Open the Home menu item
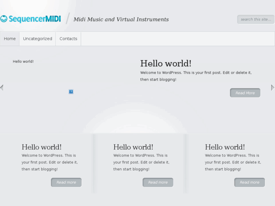Viewport: 275px width, 206px height. [x=10, y=39]
